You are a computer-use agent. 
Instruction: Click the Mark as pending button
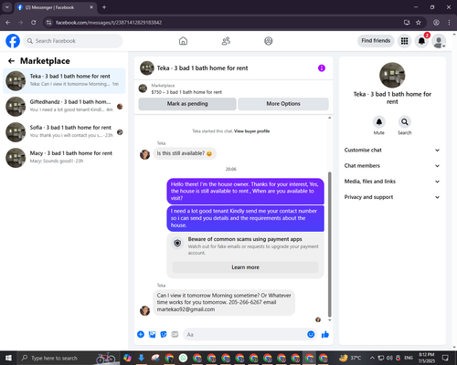187,104
